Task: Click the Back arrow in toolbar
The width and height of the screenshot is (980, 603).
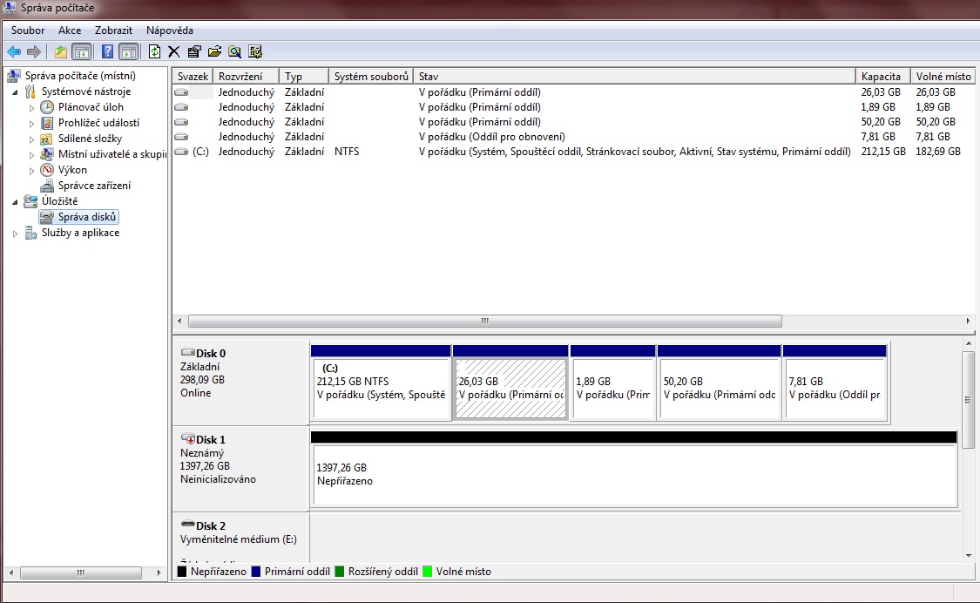Action: pyautogui.click(x=14, y=51)
